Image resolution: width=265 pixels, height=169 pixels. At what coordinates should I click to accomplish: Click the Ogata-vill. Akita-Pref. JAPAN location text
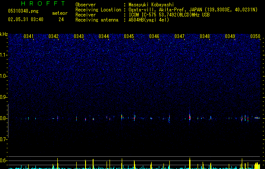coord(193,10)
